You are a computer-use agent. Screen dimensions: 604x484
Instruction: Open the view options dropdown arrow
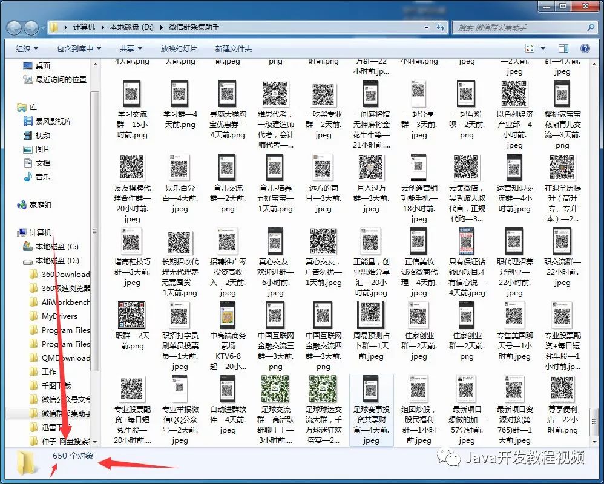(543, 48)
